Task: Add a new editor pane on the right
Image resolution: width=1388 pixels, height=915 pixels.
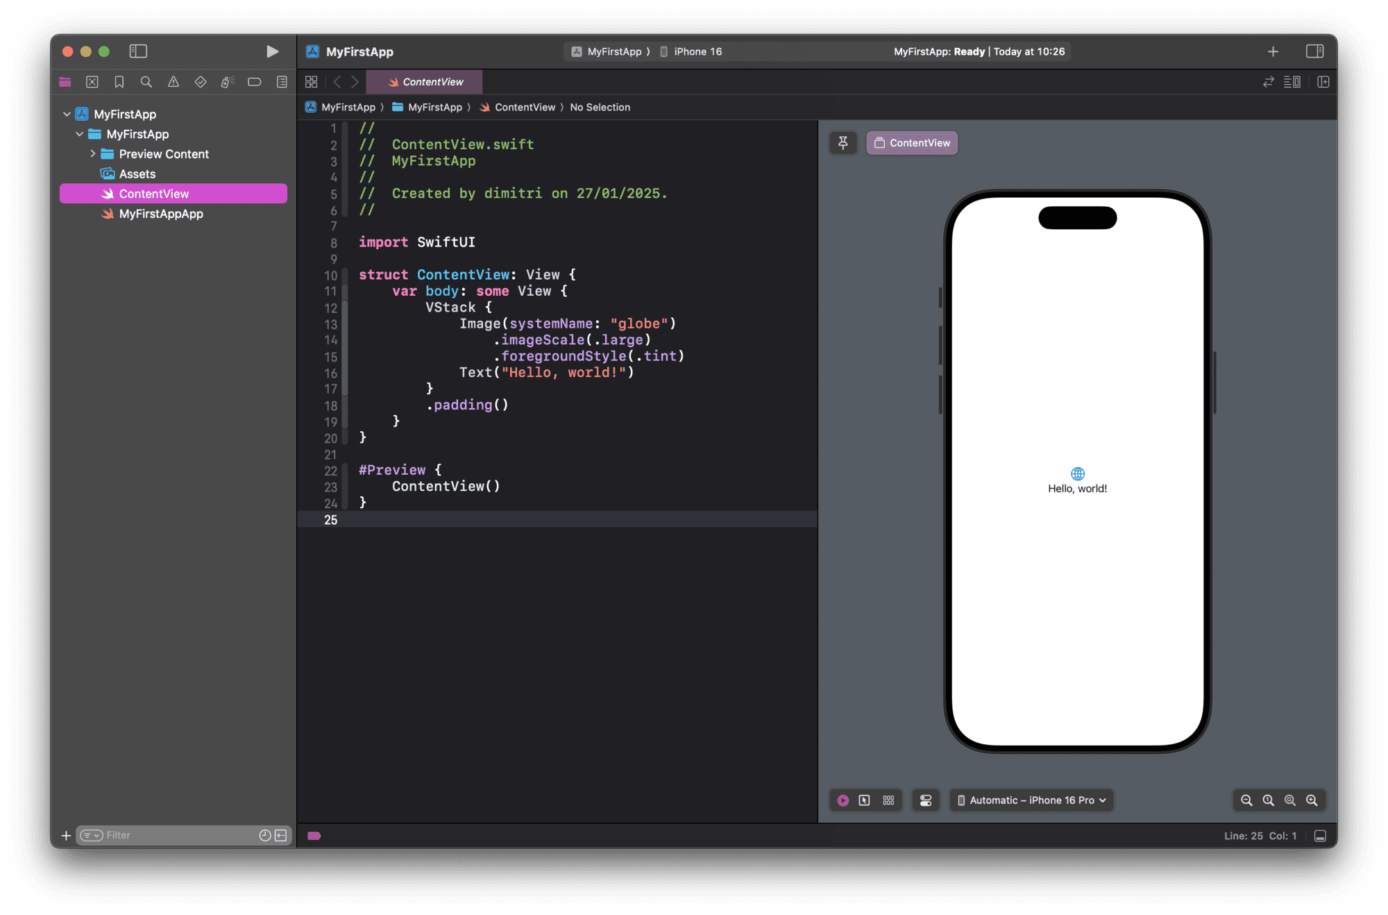Action: [1323, 82]
